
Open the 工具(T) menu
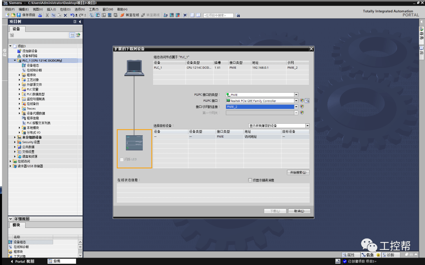pyautogui.click(x=94, y=9)
